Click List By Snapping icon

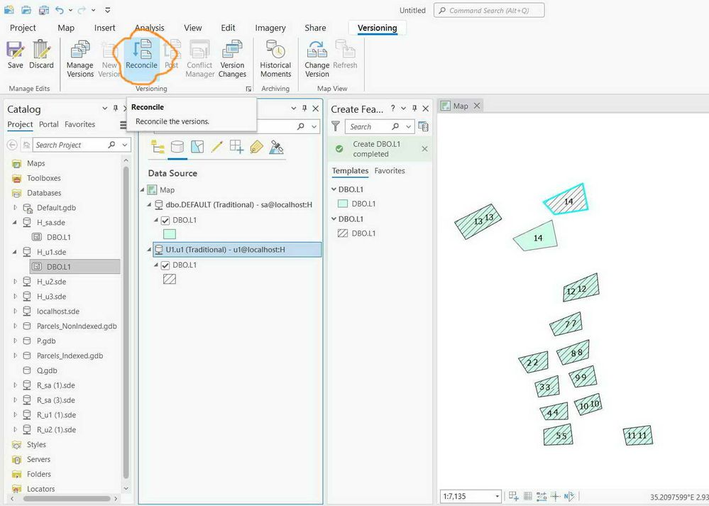click(x=236, y=147)
